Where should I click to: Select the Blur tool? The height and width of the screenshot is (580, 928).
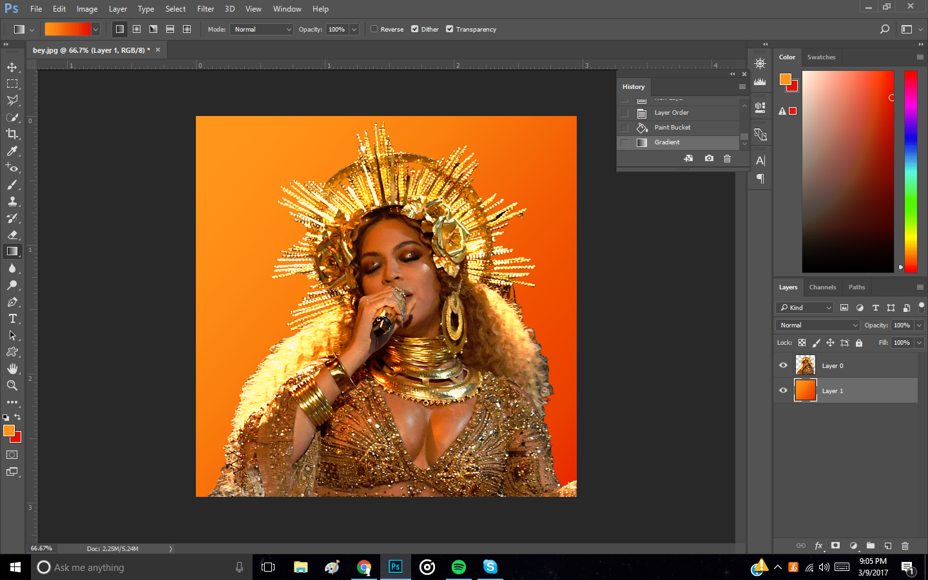click(x=12, y=268)
